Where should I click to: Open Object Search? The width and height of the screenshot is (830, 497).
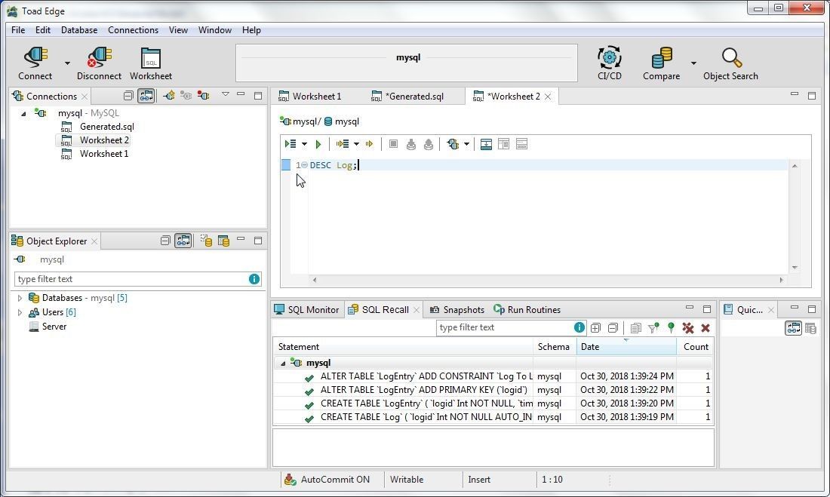(x=730, y=63)
